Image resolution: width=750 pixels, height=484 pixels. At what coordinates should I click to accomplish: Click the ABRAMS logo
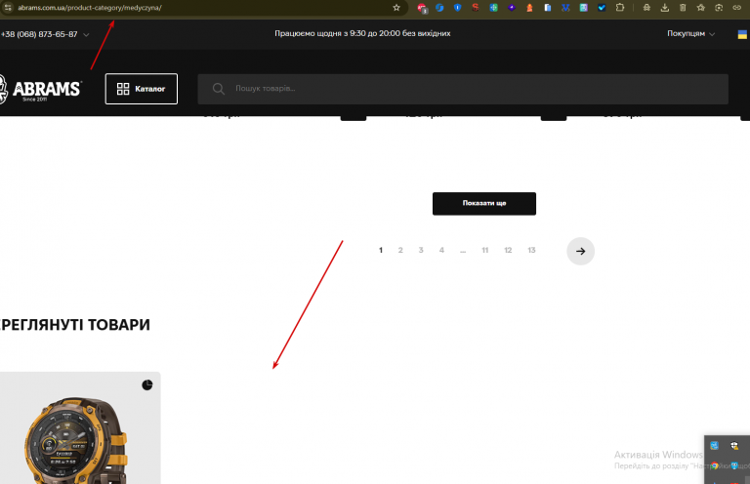coord(40,89)
